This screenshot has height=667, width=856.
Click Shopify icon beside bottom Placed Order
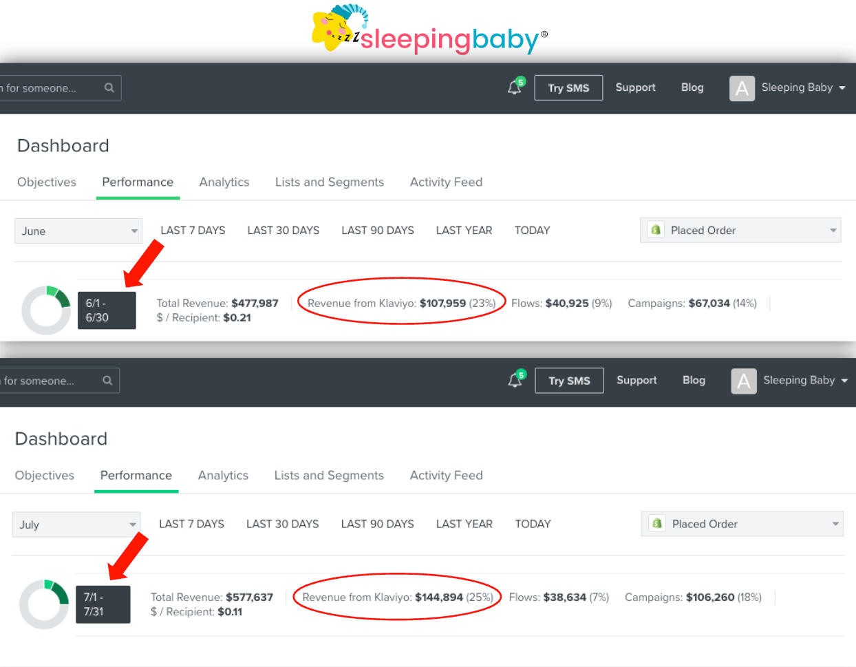coord(657,524)
